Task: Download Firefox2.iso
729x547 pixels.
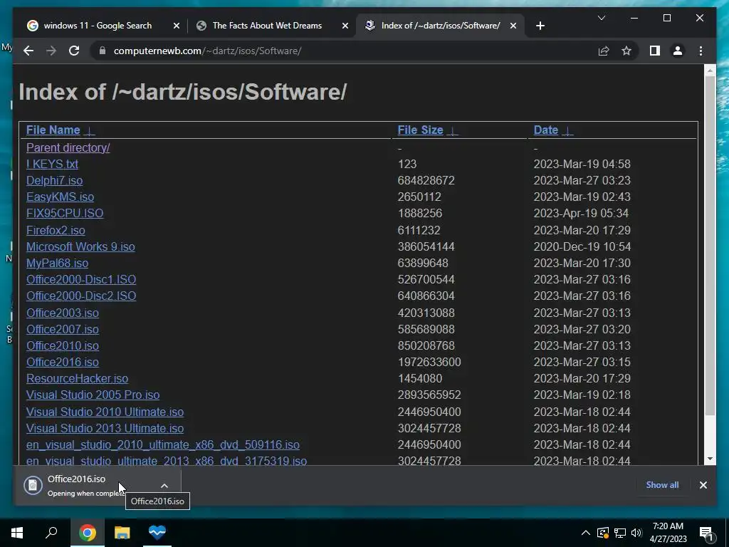Action: coord(56,230)
